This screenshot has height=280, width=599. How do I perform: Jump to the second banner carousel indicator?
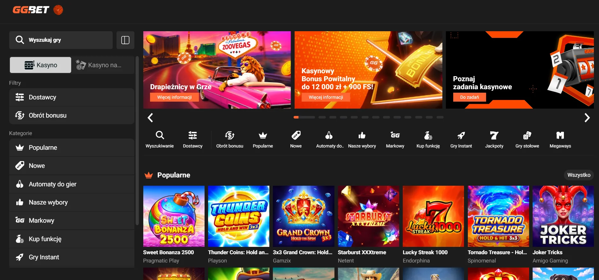point(322,117)
